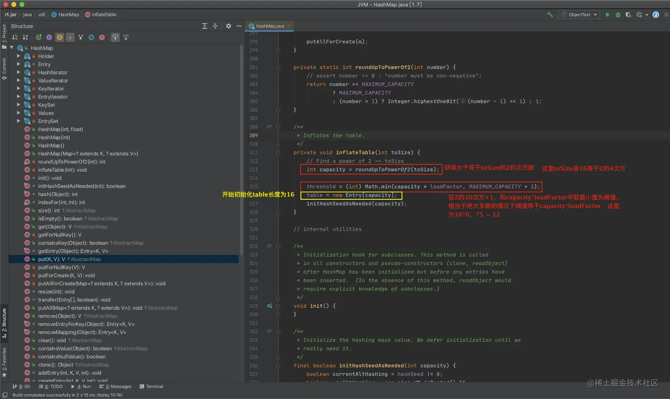Click the HashMap breadcrumb
The height and width of the screenshot is (399, 670).
65,15
